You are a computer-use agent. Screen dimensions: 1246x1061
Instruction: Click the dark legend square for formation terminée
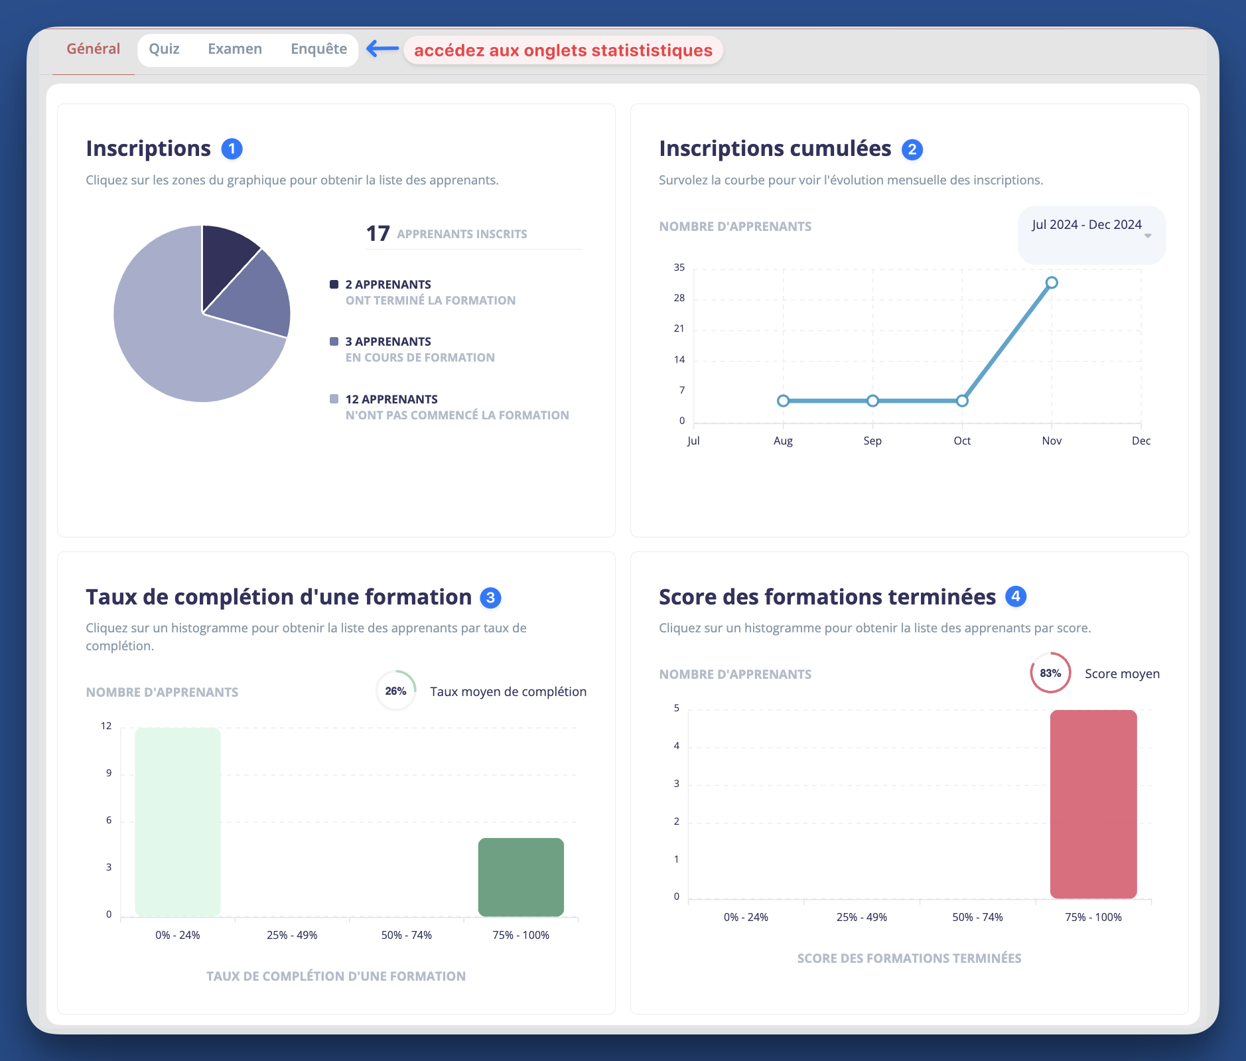coord(334,284)
